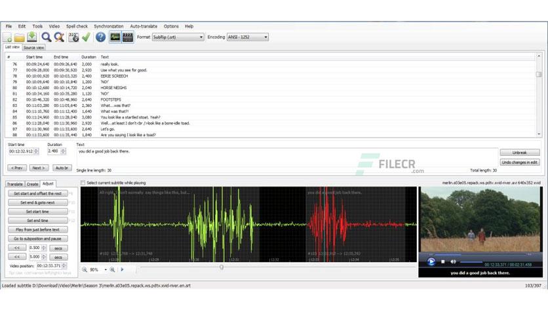Open Spell check menu
The image size is (548, 317).
(x=77, y=26)
